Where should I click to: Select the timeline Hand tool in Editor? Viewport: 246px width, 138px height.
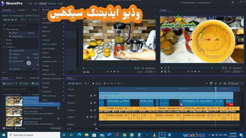(x=100, y=83)
